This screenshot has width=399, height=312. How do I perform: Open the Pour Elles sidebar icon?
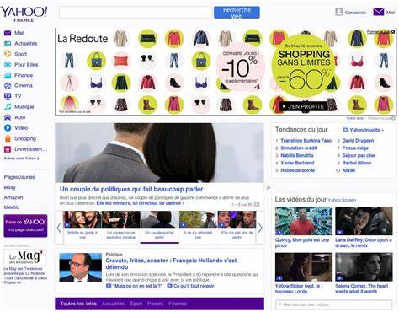8,65
